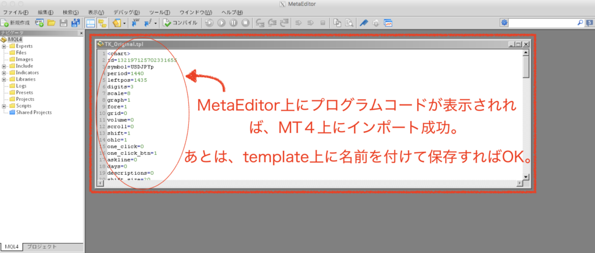Select the Logs folder in Navigator
Screen dimensions: 595x253
click(x=17, y=86)
